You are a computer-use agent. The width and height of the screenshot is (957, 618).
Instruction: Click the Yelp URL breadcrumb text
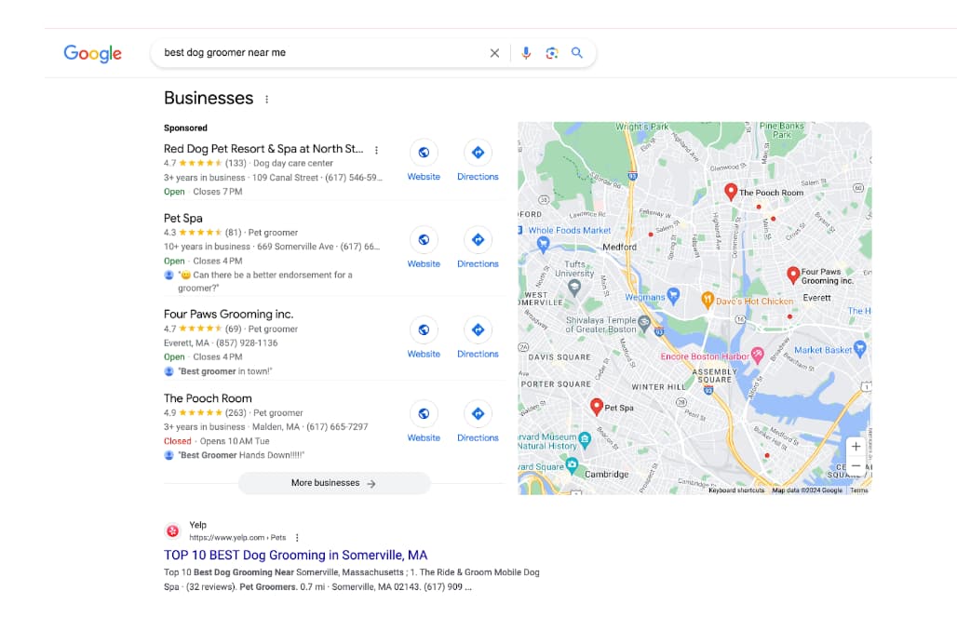(237, 537)
